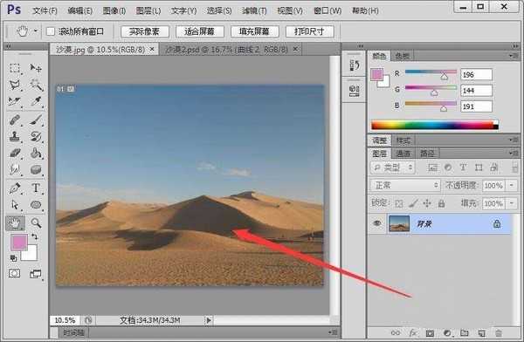The height and width of the screenshot is (342, 524).
Task: Open the blend mode dropdown 正常
Action: 405,185
